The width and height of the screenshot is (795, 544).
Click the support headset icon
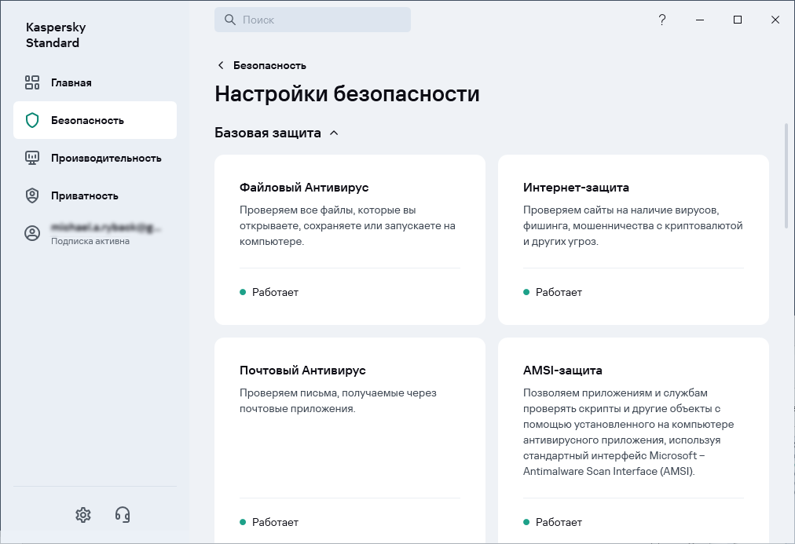(x=122, y=514)
